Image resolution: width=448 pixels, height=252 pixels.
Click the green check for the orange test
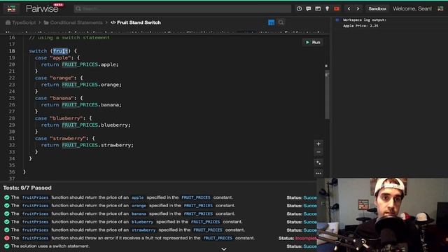coord(6,205)
